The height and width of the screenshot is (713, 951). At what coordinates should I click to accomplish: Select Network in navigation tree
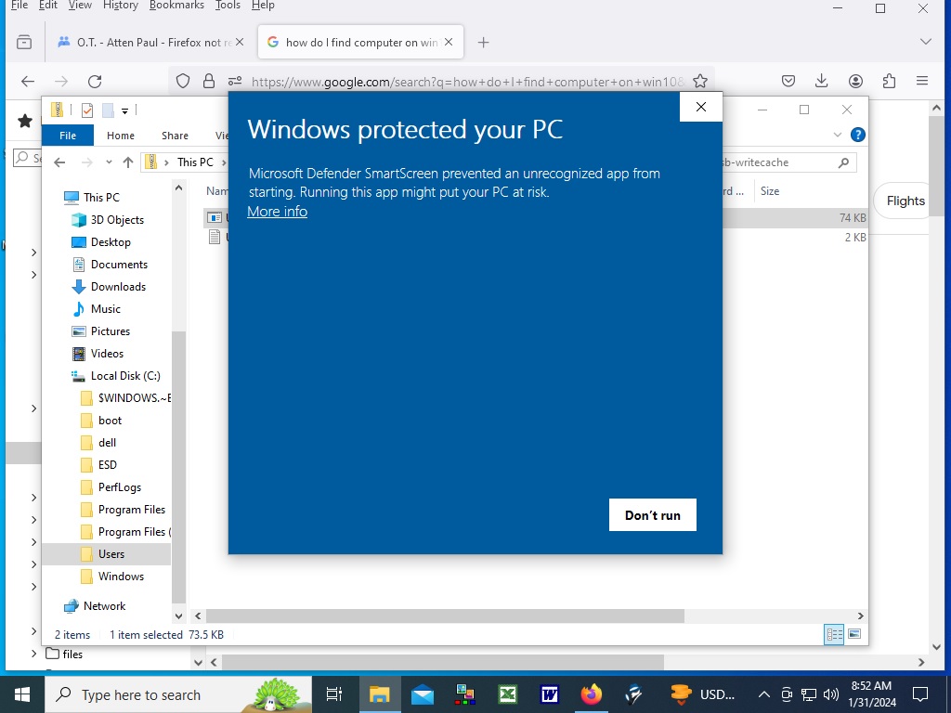[104, 606]
